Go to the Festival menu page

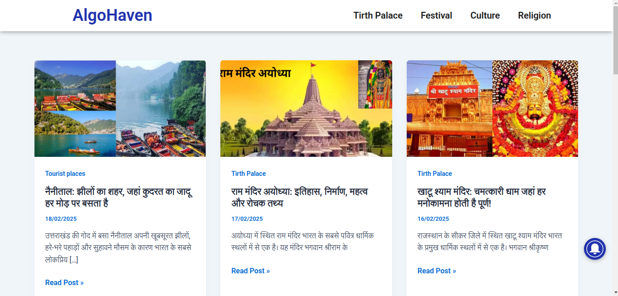[x=436, y=15]
